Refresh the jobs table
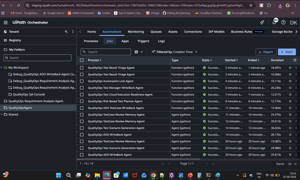This screenshot has height=180, width=300. [295, 60]
